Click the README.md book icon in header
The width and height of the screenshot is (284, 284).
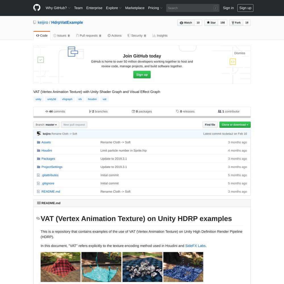[39, 203]
